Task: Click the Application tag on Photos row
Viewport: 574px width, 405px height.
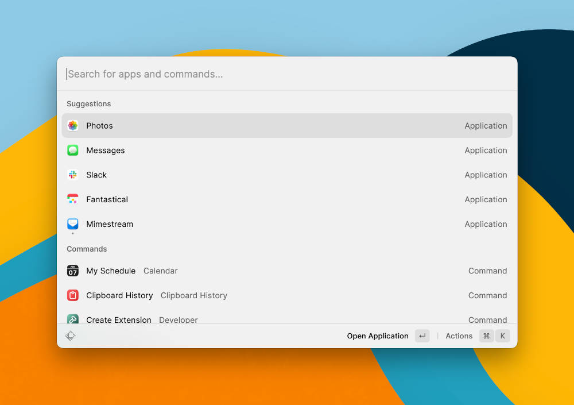Action: pos(486,126)
